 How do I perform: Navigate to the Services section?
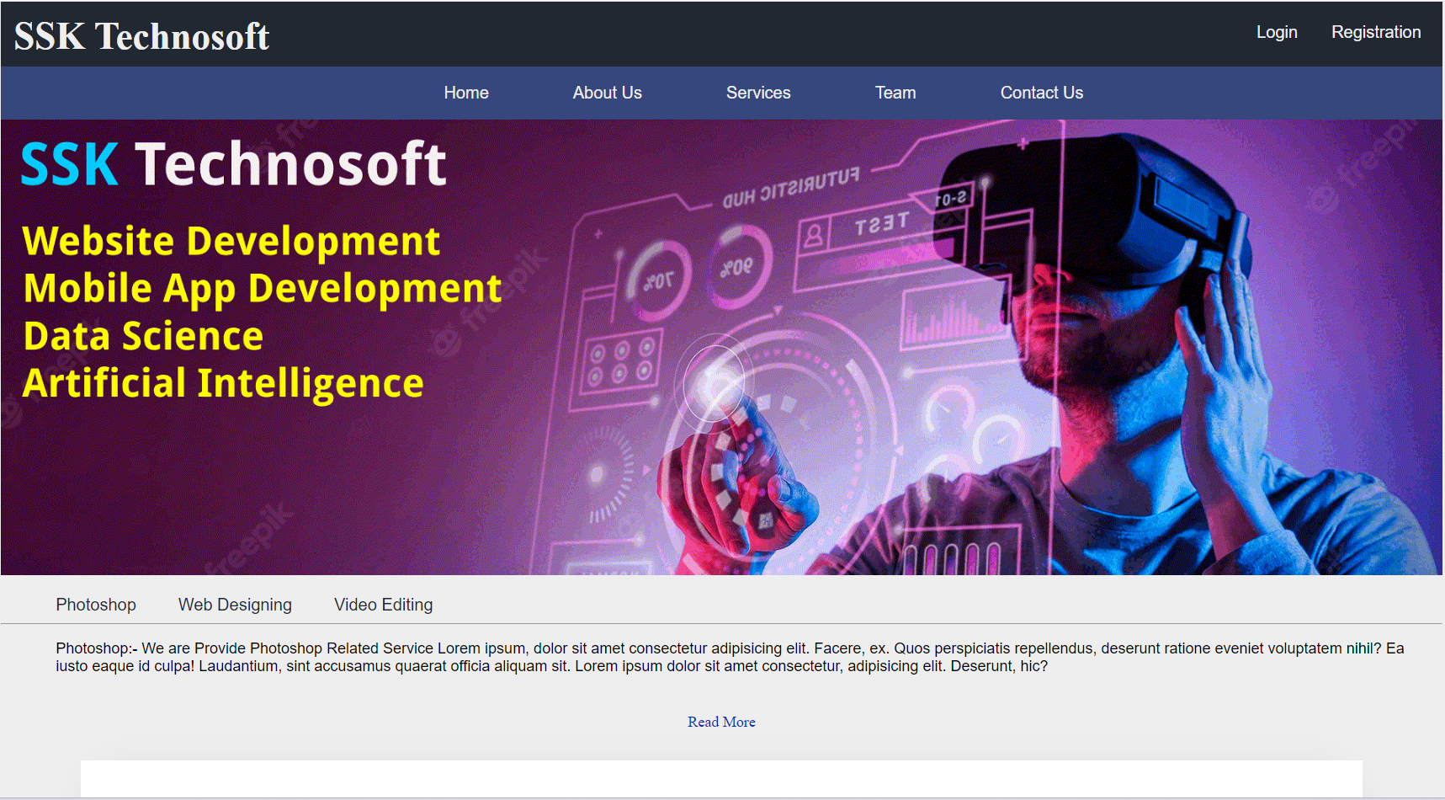[x=757, y=93]
